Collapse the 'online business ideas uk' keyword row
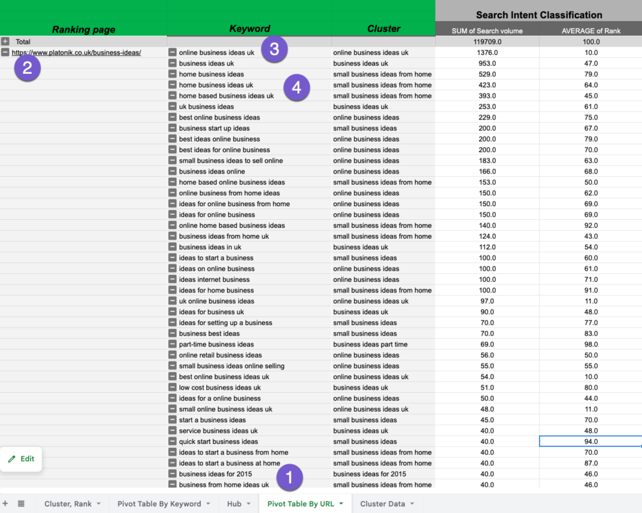This screenshot has width=642, height=513. click(172, 53)
